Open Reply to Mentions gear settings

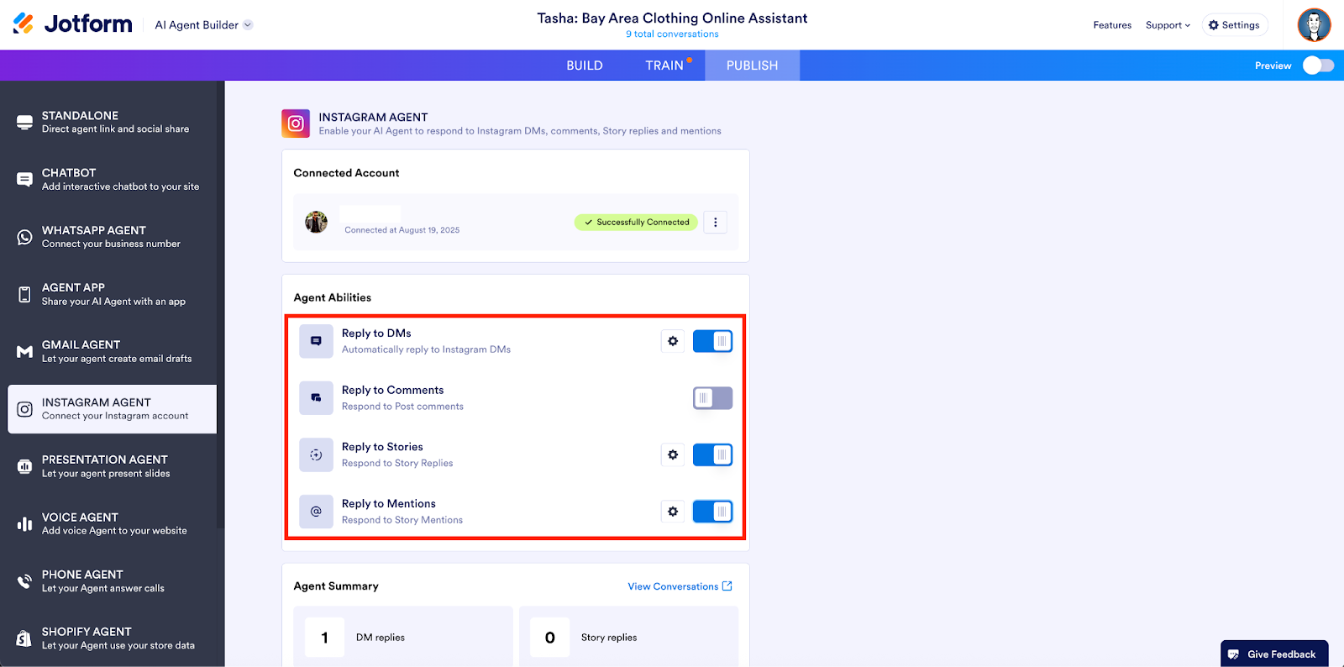point(673,512)
